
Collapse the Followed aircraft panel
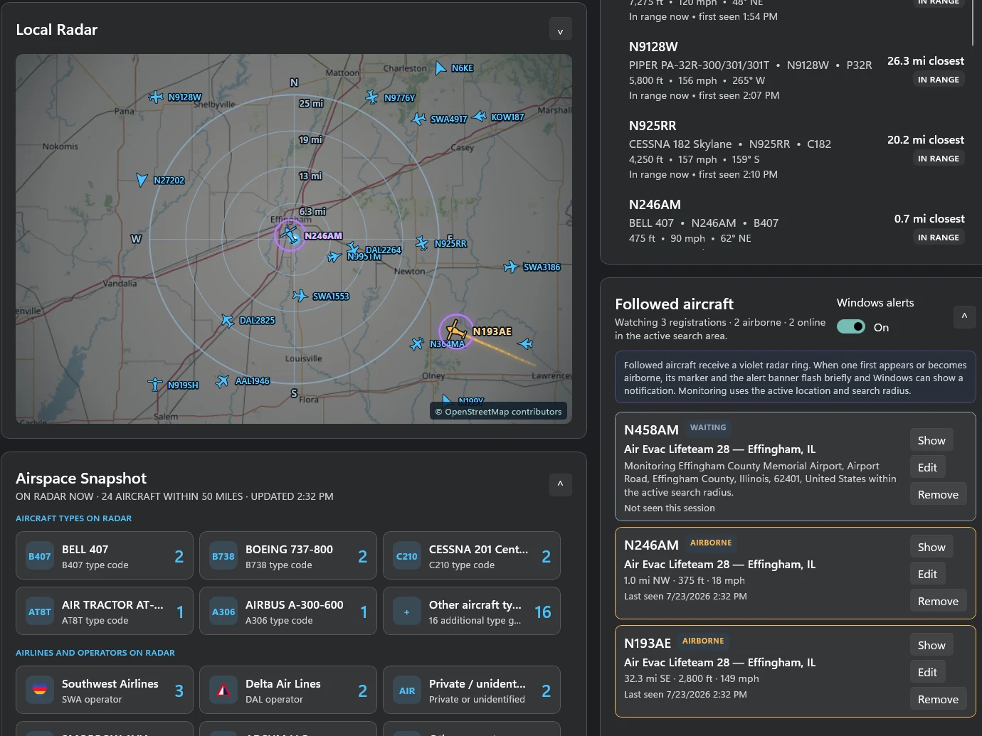(964, 316)
